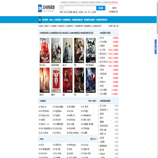Image resolution: width=158 pixels, height=158 pixels.
Task: Open the first entry in top-right ranking list
Action: point(108,38)
